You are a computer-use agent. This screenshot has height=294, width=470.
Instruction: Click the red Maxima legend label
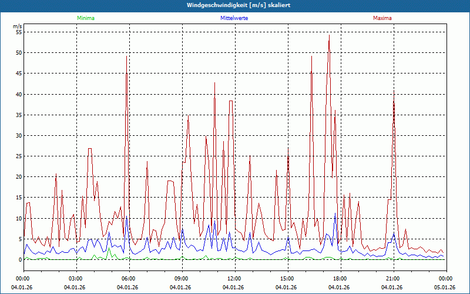point(382,18)
